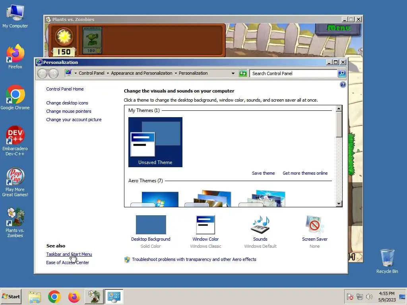The height and width of the screenshot is (305, 407).
Task: Click Get more themes online link
Action: [305, 173]
